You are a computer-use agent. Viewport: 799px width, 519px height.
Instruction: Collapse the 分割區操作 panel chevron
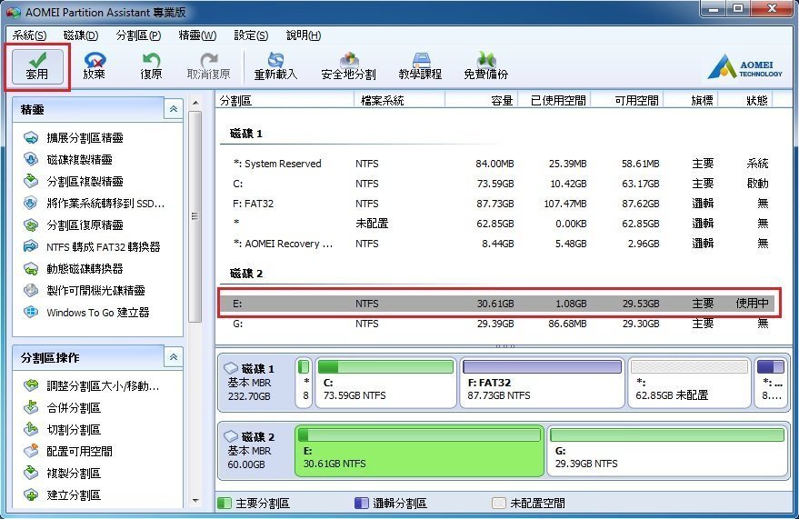coord(174,357)
